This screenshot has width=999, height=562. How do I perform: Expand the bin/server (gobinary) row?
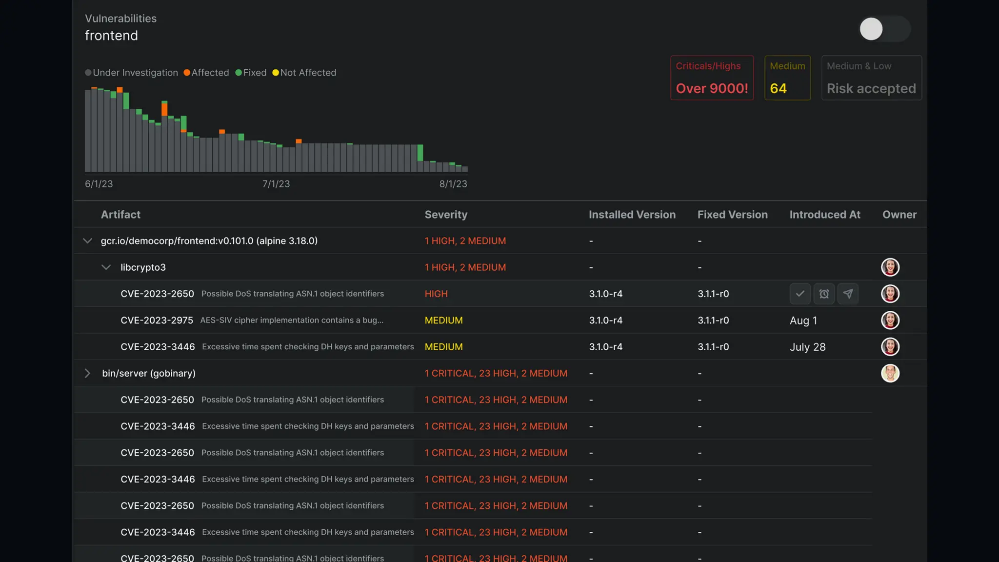click(88, 373)
